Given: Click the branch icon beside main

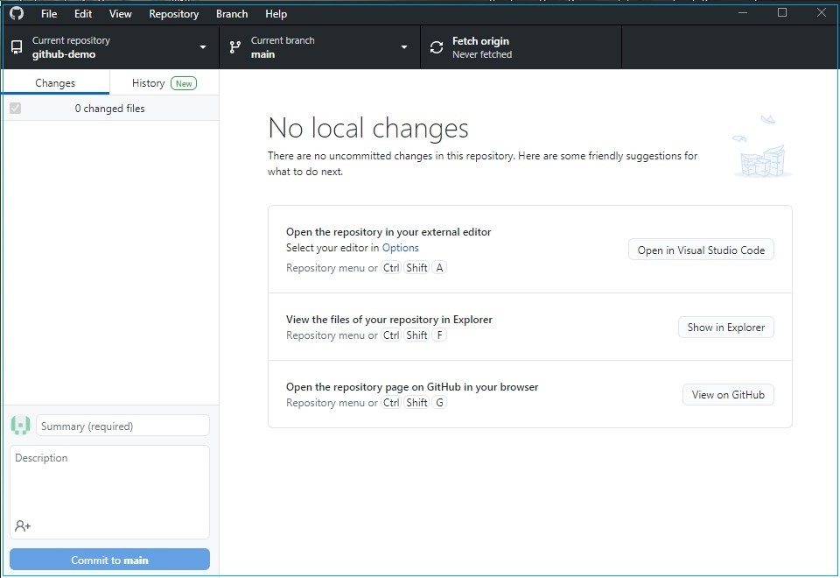Looking at the screenshot, I should pos(235,47).
